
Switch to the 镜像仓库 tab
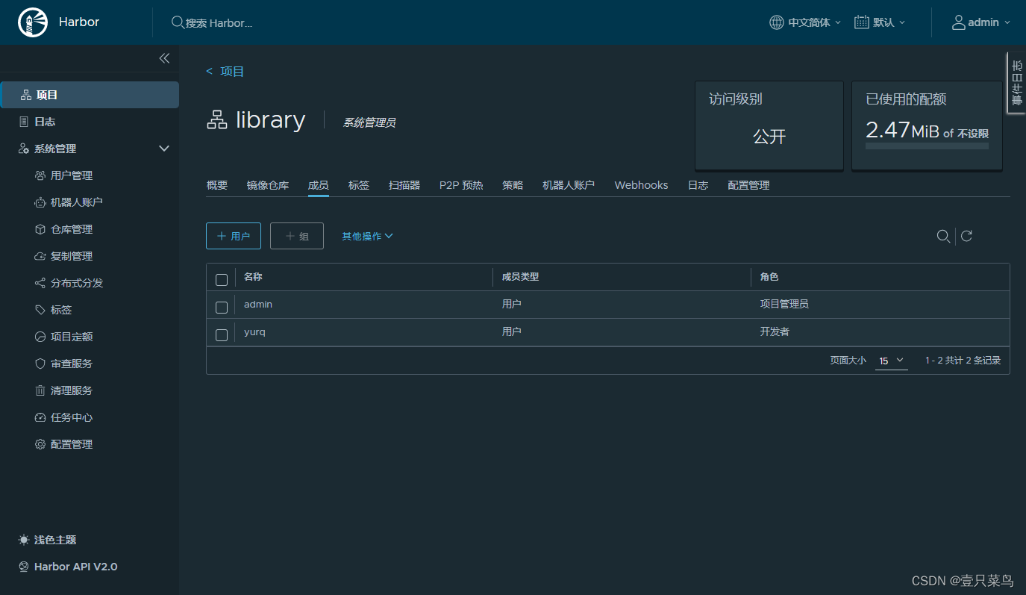268,185
